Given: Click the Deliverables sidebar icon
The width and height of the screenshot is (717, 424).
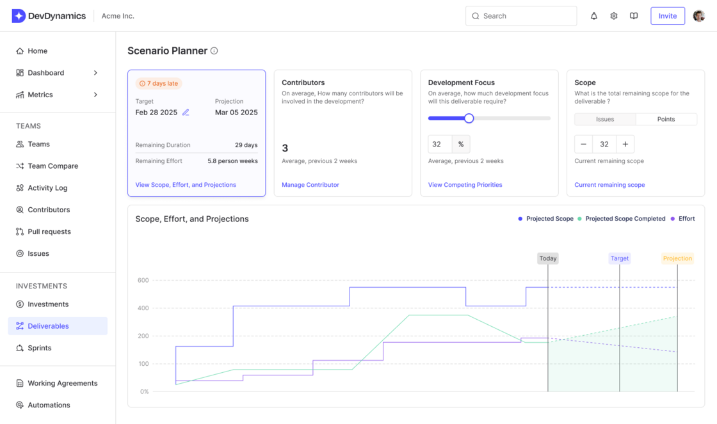Looking at the screenshot, I should (x=20, y=326).
